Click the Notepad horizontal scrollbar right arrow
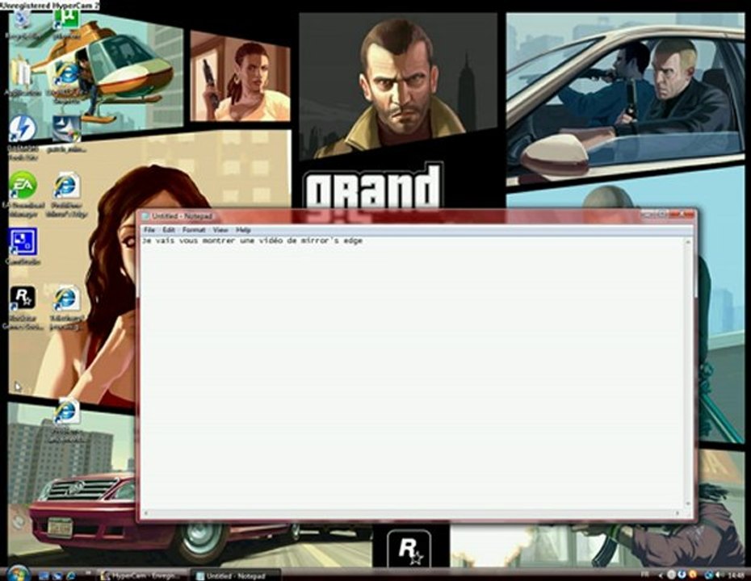751x581 pixels. pyautogui.click(x=678, y=513)
